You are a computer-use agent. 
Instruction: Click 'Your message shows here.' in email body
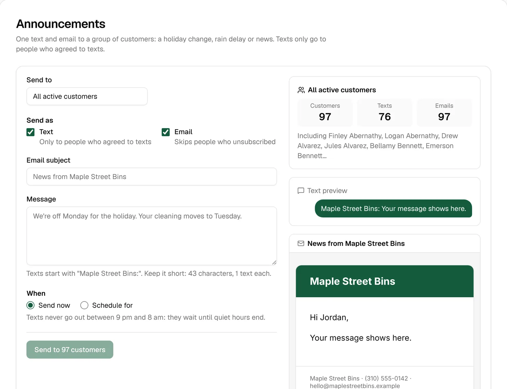click(x=360, y=338)
